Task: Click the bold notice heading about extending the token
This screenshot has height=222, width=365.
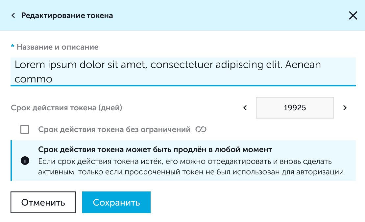Action: [155, 150]
